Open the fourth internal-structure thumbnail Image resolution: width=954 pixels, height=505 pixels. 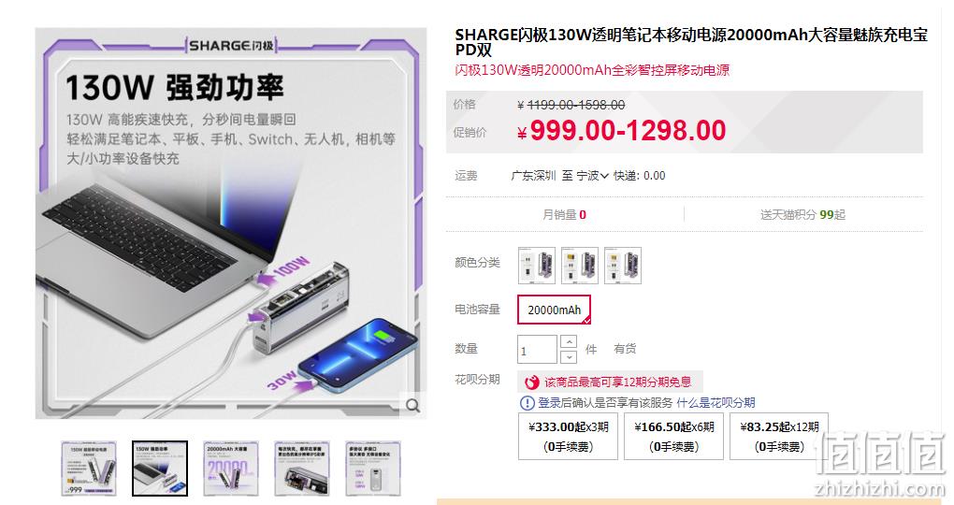(x=302, y=469)
